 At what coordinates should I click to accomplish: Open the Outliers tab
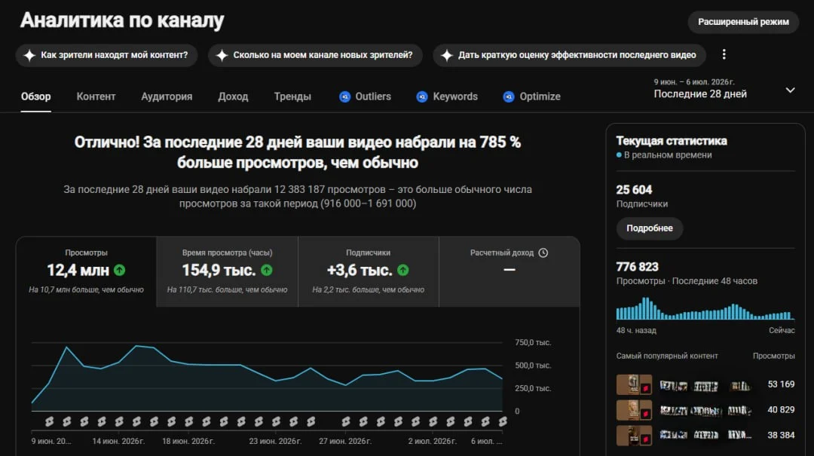pyautogui.click(x=365, y=96)
